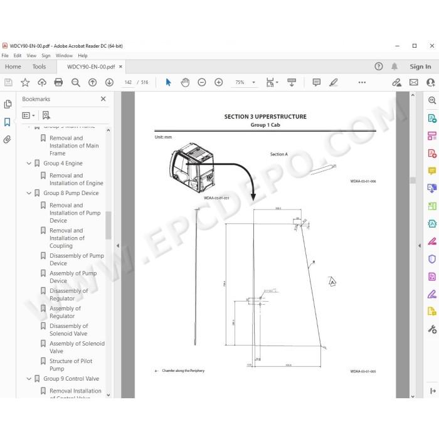Toggle the Bookmarks navigation pane icon

pyautogui.click(x=8, y=122)
